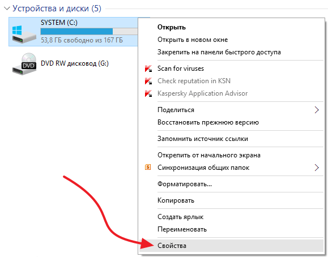The image size is (328, 257).
Task: Choose Открыть in the context menu
Action: [231, 27]
